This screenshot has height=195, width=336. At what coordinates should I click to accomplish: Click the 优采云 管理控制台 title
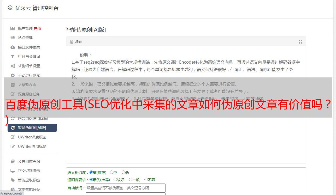[x=37, y=8]
